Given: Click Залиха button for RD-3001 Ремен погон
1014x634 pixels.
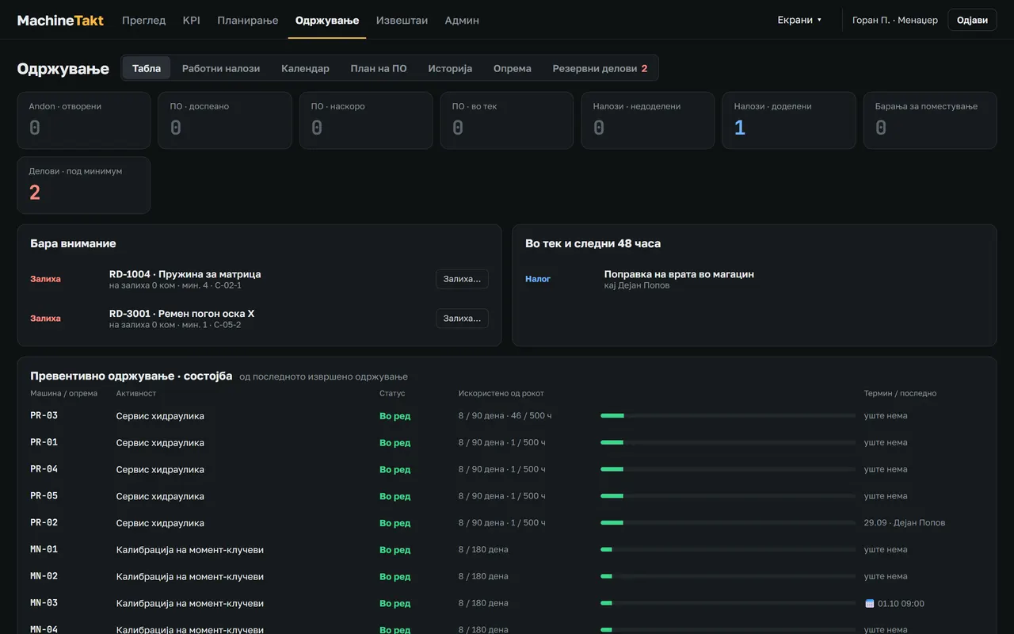Looking at the screenshot, I should pos(462,319).
